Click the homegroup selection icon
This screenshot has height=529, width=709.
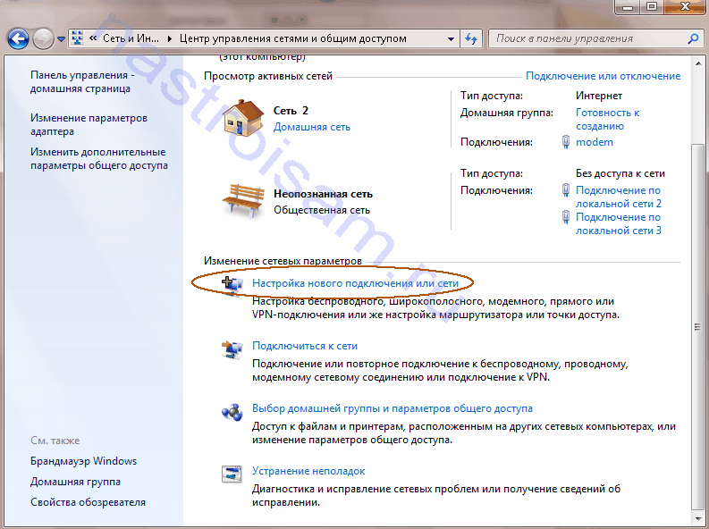pos(232,410)
